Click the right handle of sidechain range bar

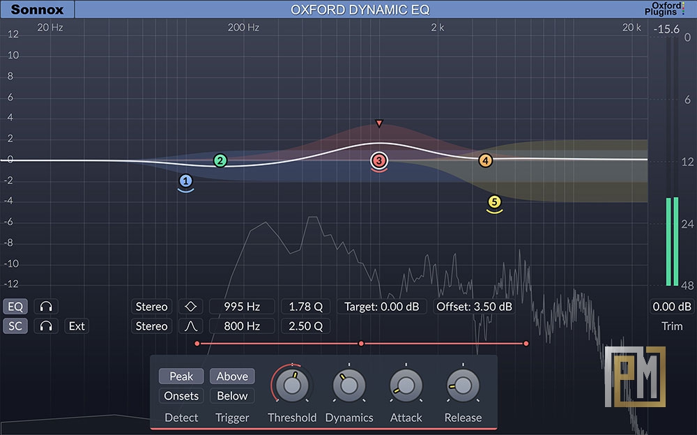click(526, 344)
